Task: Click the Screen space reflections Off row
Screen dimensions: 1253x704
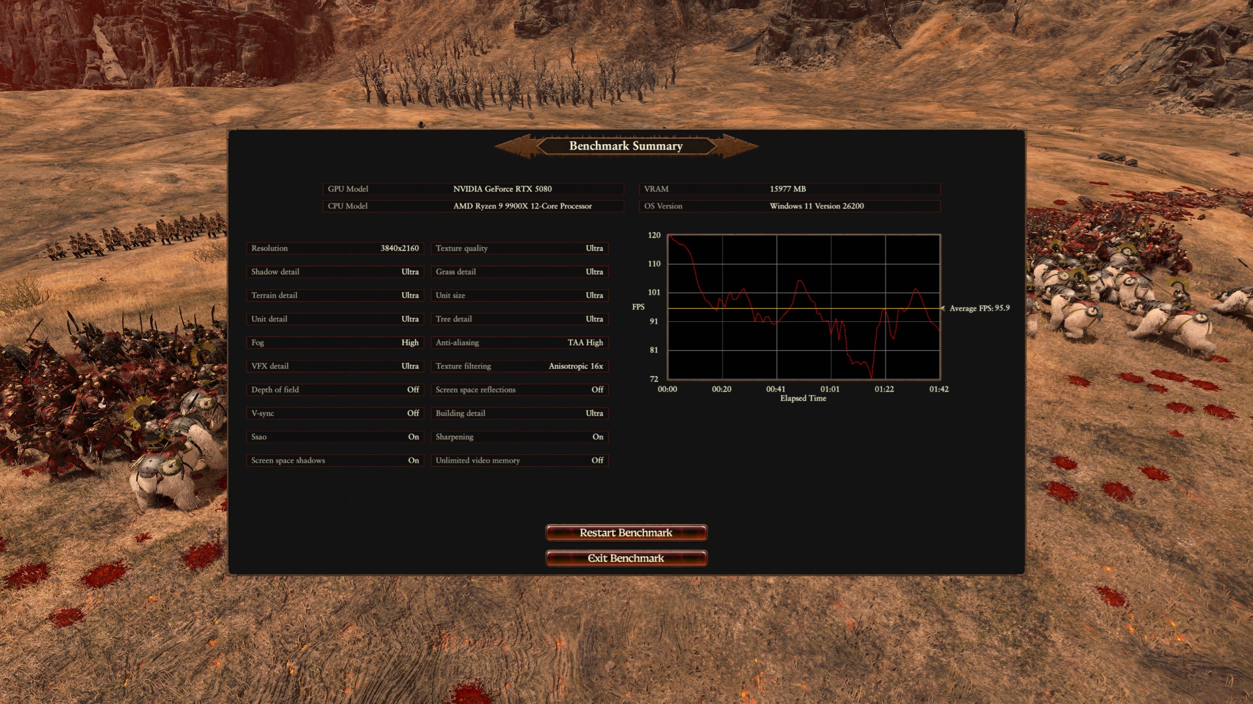Action: (x=519, y=390)
